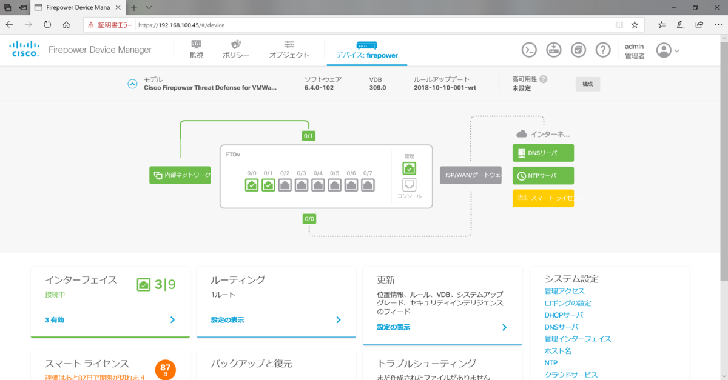The height and width of the screenshot is (380, 728).
Task: Open the deployment changes icon
Action: coord(553,50)
